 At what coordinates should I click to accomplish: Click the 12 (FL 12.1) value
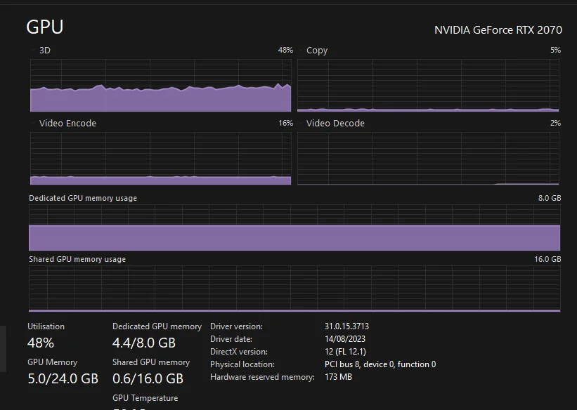(346, 352)
